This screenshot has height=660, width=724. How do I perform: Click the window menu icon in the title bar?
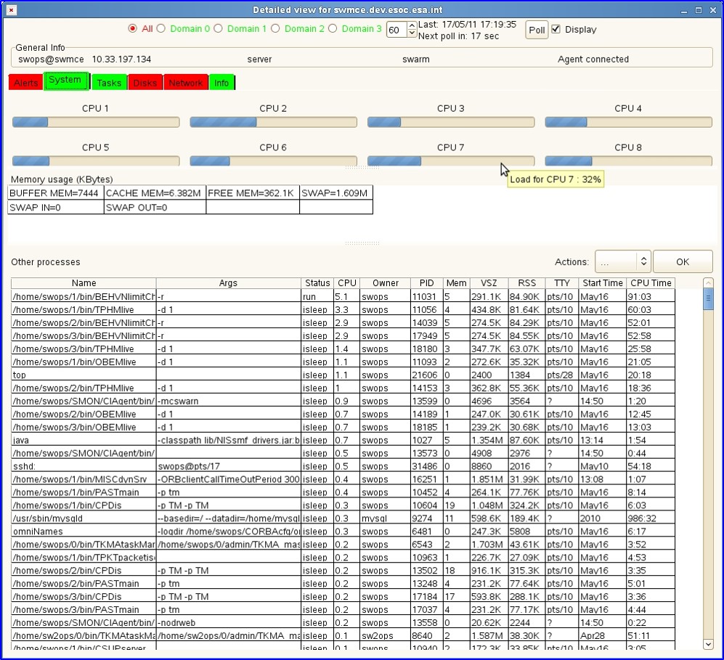(x=12, y=9)
